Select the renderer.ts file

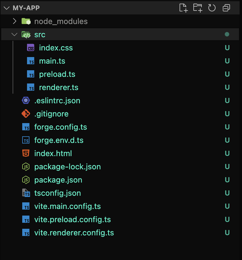[x=59, y=87]
